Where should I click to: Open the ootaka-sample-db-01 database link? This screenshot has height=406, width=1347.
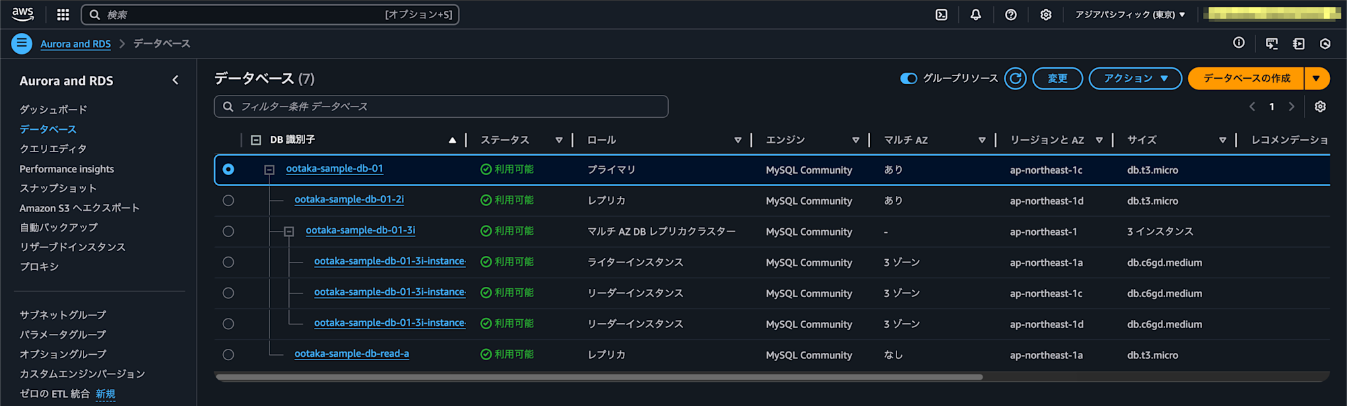click(x=335, y=168)
